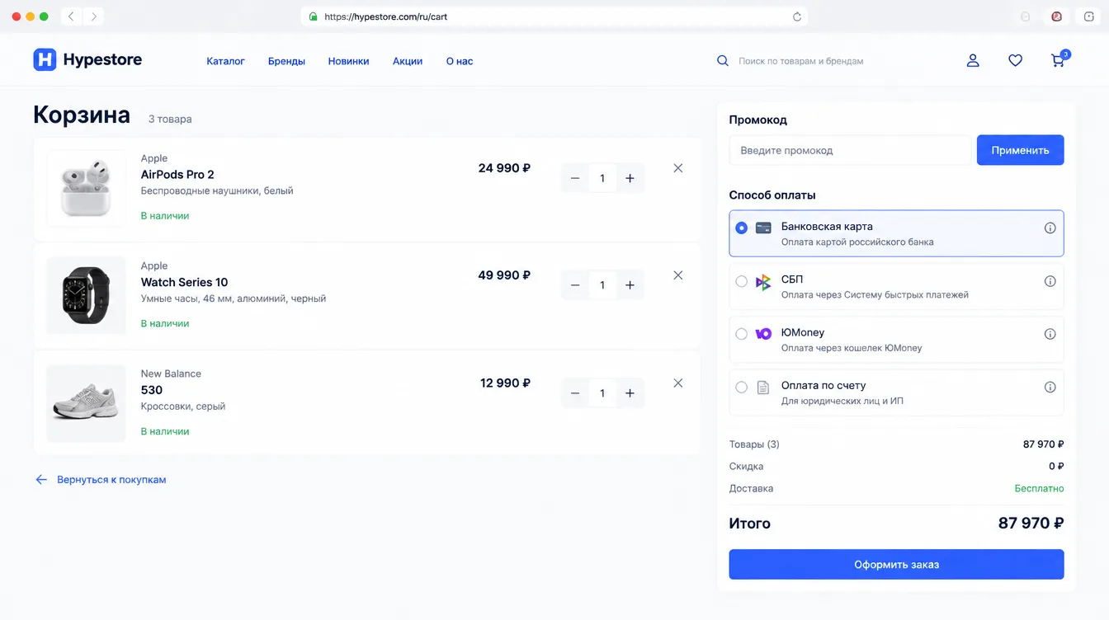Screen dimensions: 1109x620
Task: Open the favorites heart icon
Action: pos(1015,60)
